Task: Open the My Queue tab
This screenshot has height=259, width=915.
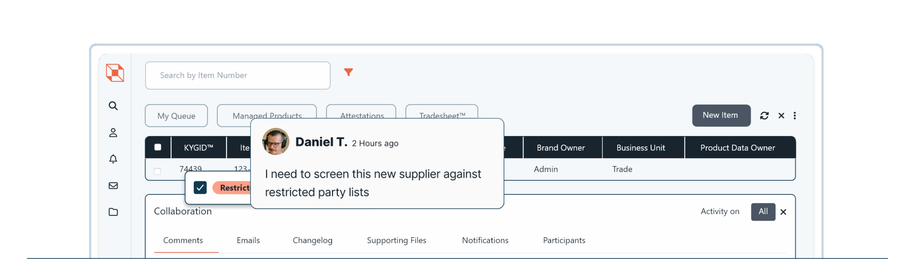Action: (x=176, y=116)
